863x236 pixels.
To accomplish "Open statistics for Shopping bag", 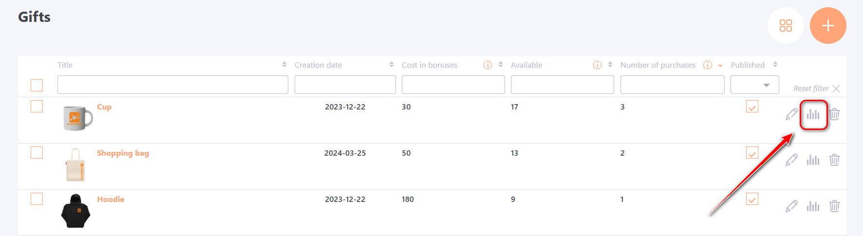I will coord(813,160).
